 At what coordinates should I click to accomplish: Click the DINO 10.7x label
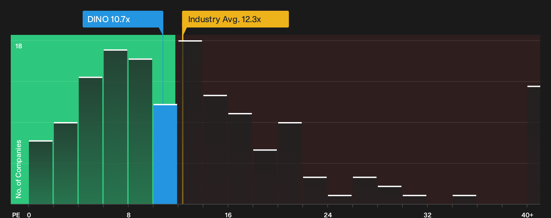point(123,19)
